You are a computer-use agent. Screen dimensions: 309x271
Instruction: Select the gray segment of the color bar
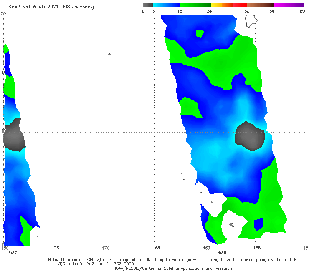coord(148,5)
